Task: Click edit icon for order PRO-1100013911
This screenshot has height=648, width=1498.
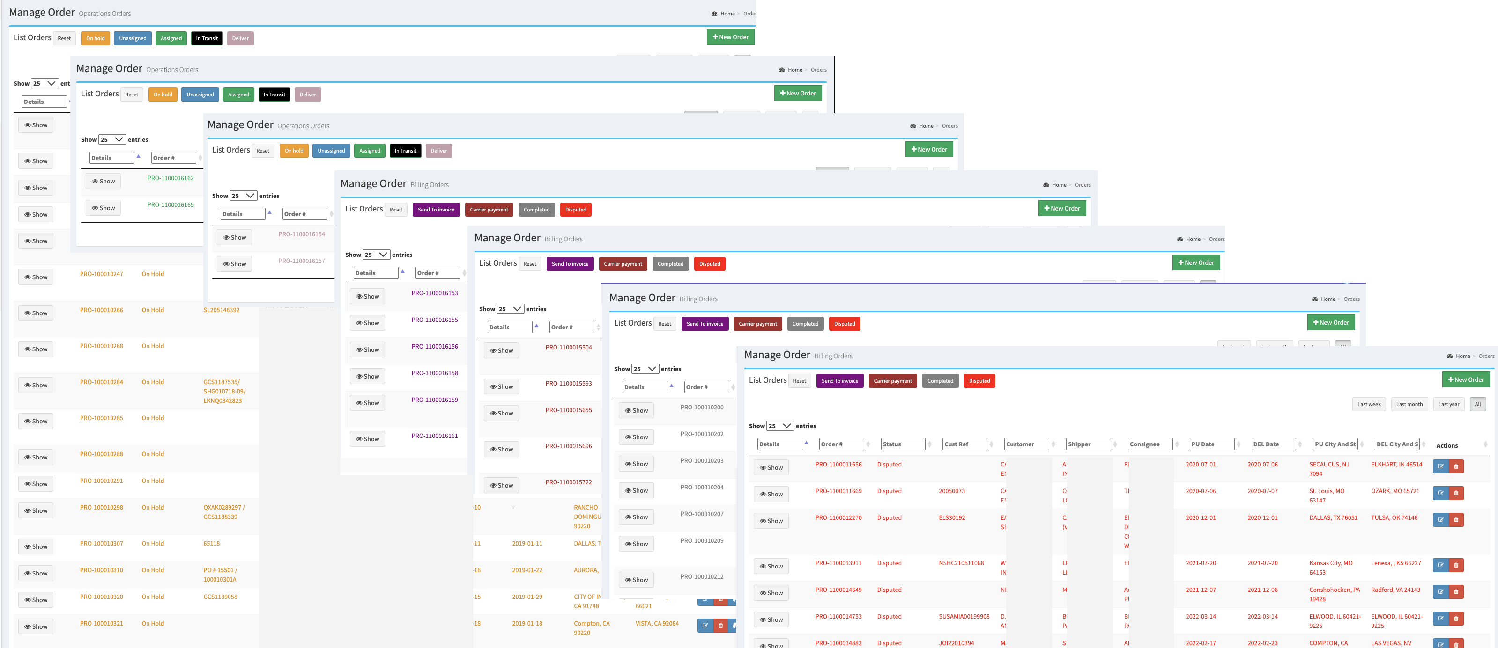Action: coord(1440,565)
